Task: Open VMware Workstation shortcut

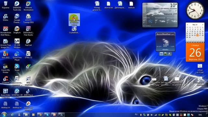Action: coord(28,6)
